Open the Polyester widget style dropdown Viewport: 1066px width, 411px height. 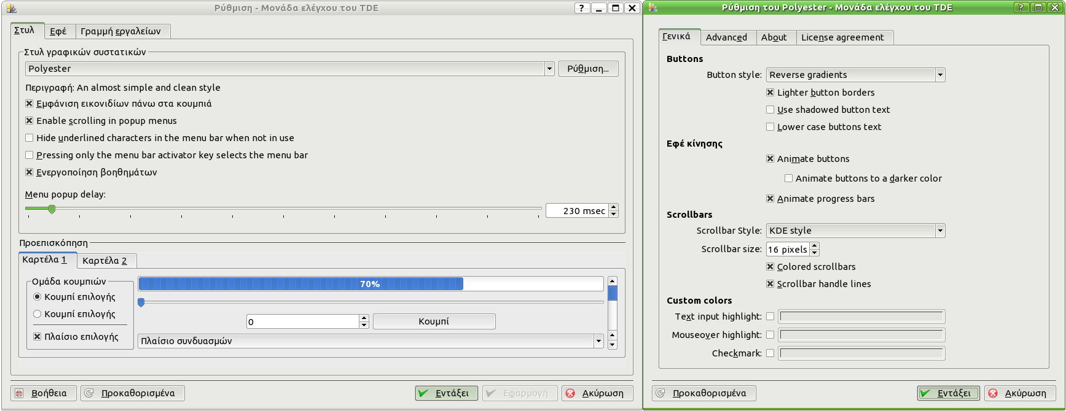[290, 69]
